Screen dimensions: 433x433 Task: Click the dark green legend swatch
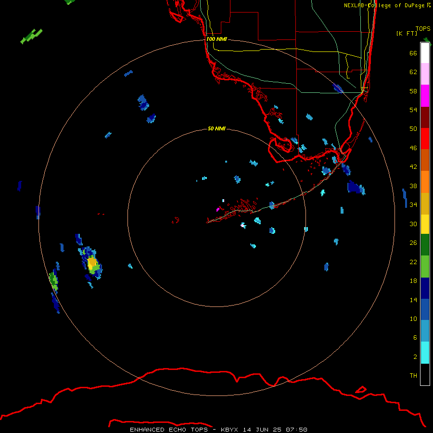(425, 245)
